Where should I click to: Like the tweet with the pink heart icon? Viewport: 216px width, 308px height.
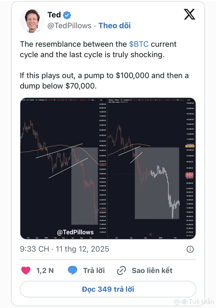pos(26,270)
